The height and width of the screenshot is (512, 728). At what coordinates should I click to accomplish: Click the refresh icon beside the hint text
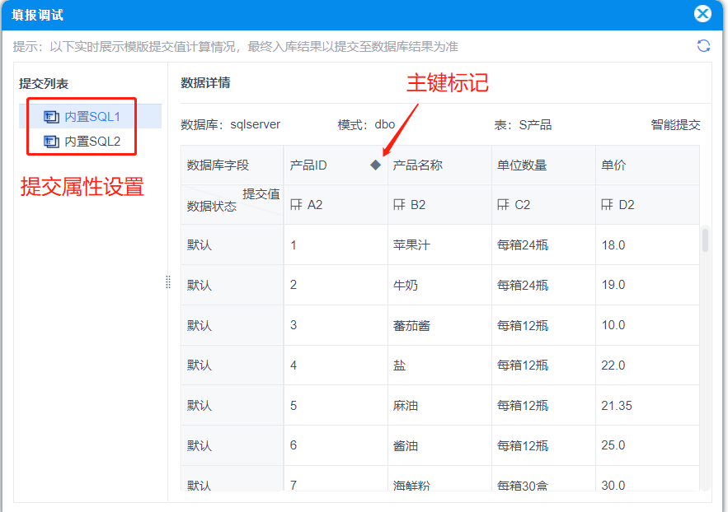coord(703,46)
